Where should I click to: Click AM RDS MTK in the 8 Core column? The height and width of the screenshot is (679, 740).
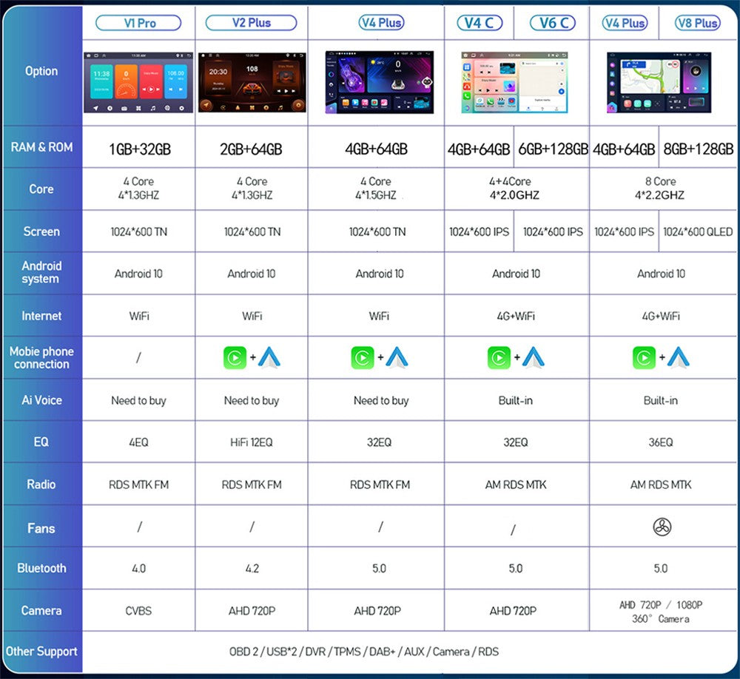click(661, 484)
